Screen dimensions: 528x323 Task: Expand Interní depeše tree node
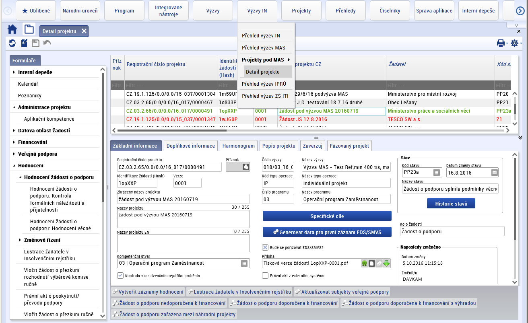pyautogui.click(x=14, y=72)
